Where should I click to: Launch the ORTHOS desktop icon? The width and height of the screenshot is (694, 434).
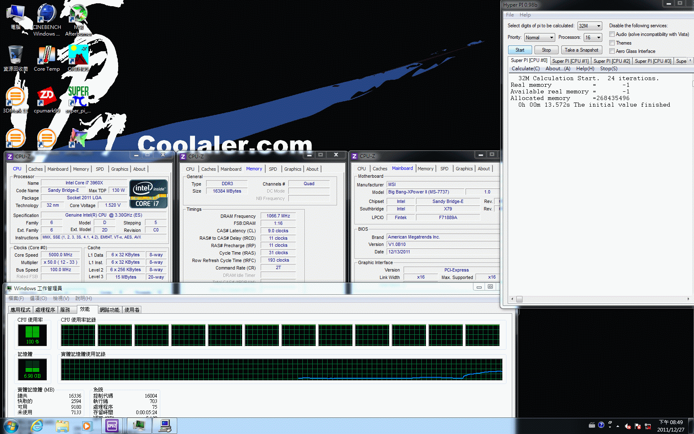coord(78,59)
